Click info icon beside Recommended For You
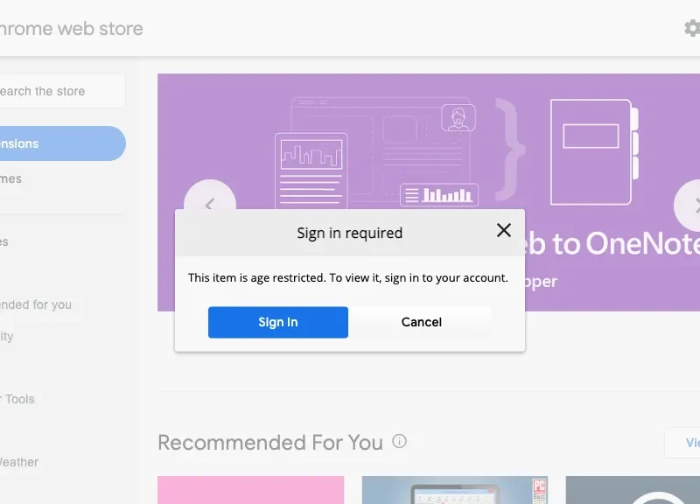Screen dimensions: 700x504 (x=400, y=442)
